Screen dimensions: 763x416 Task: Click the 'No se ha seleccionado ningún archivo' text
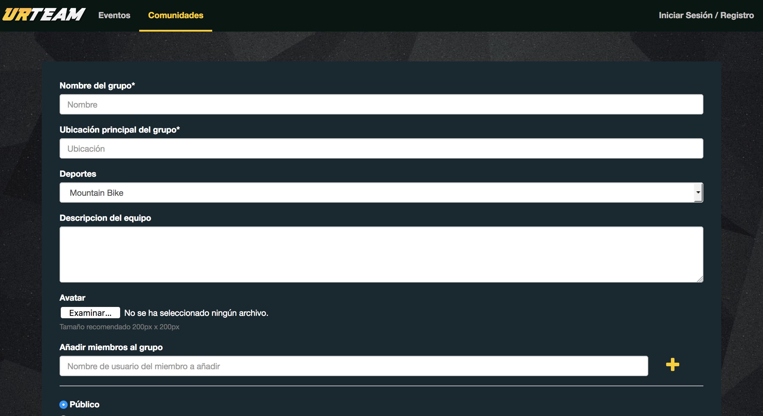[x=196, y=313]
